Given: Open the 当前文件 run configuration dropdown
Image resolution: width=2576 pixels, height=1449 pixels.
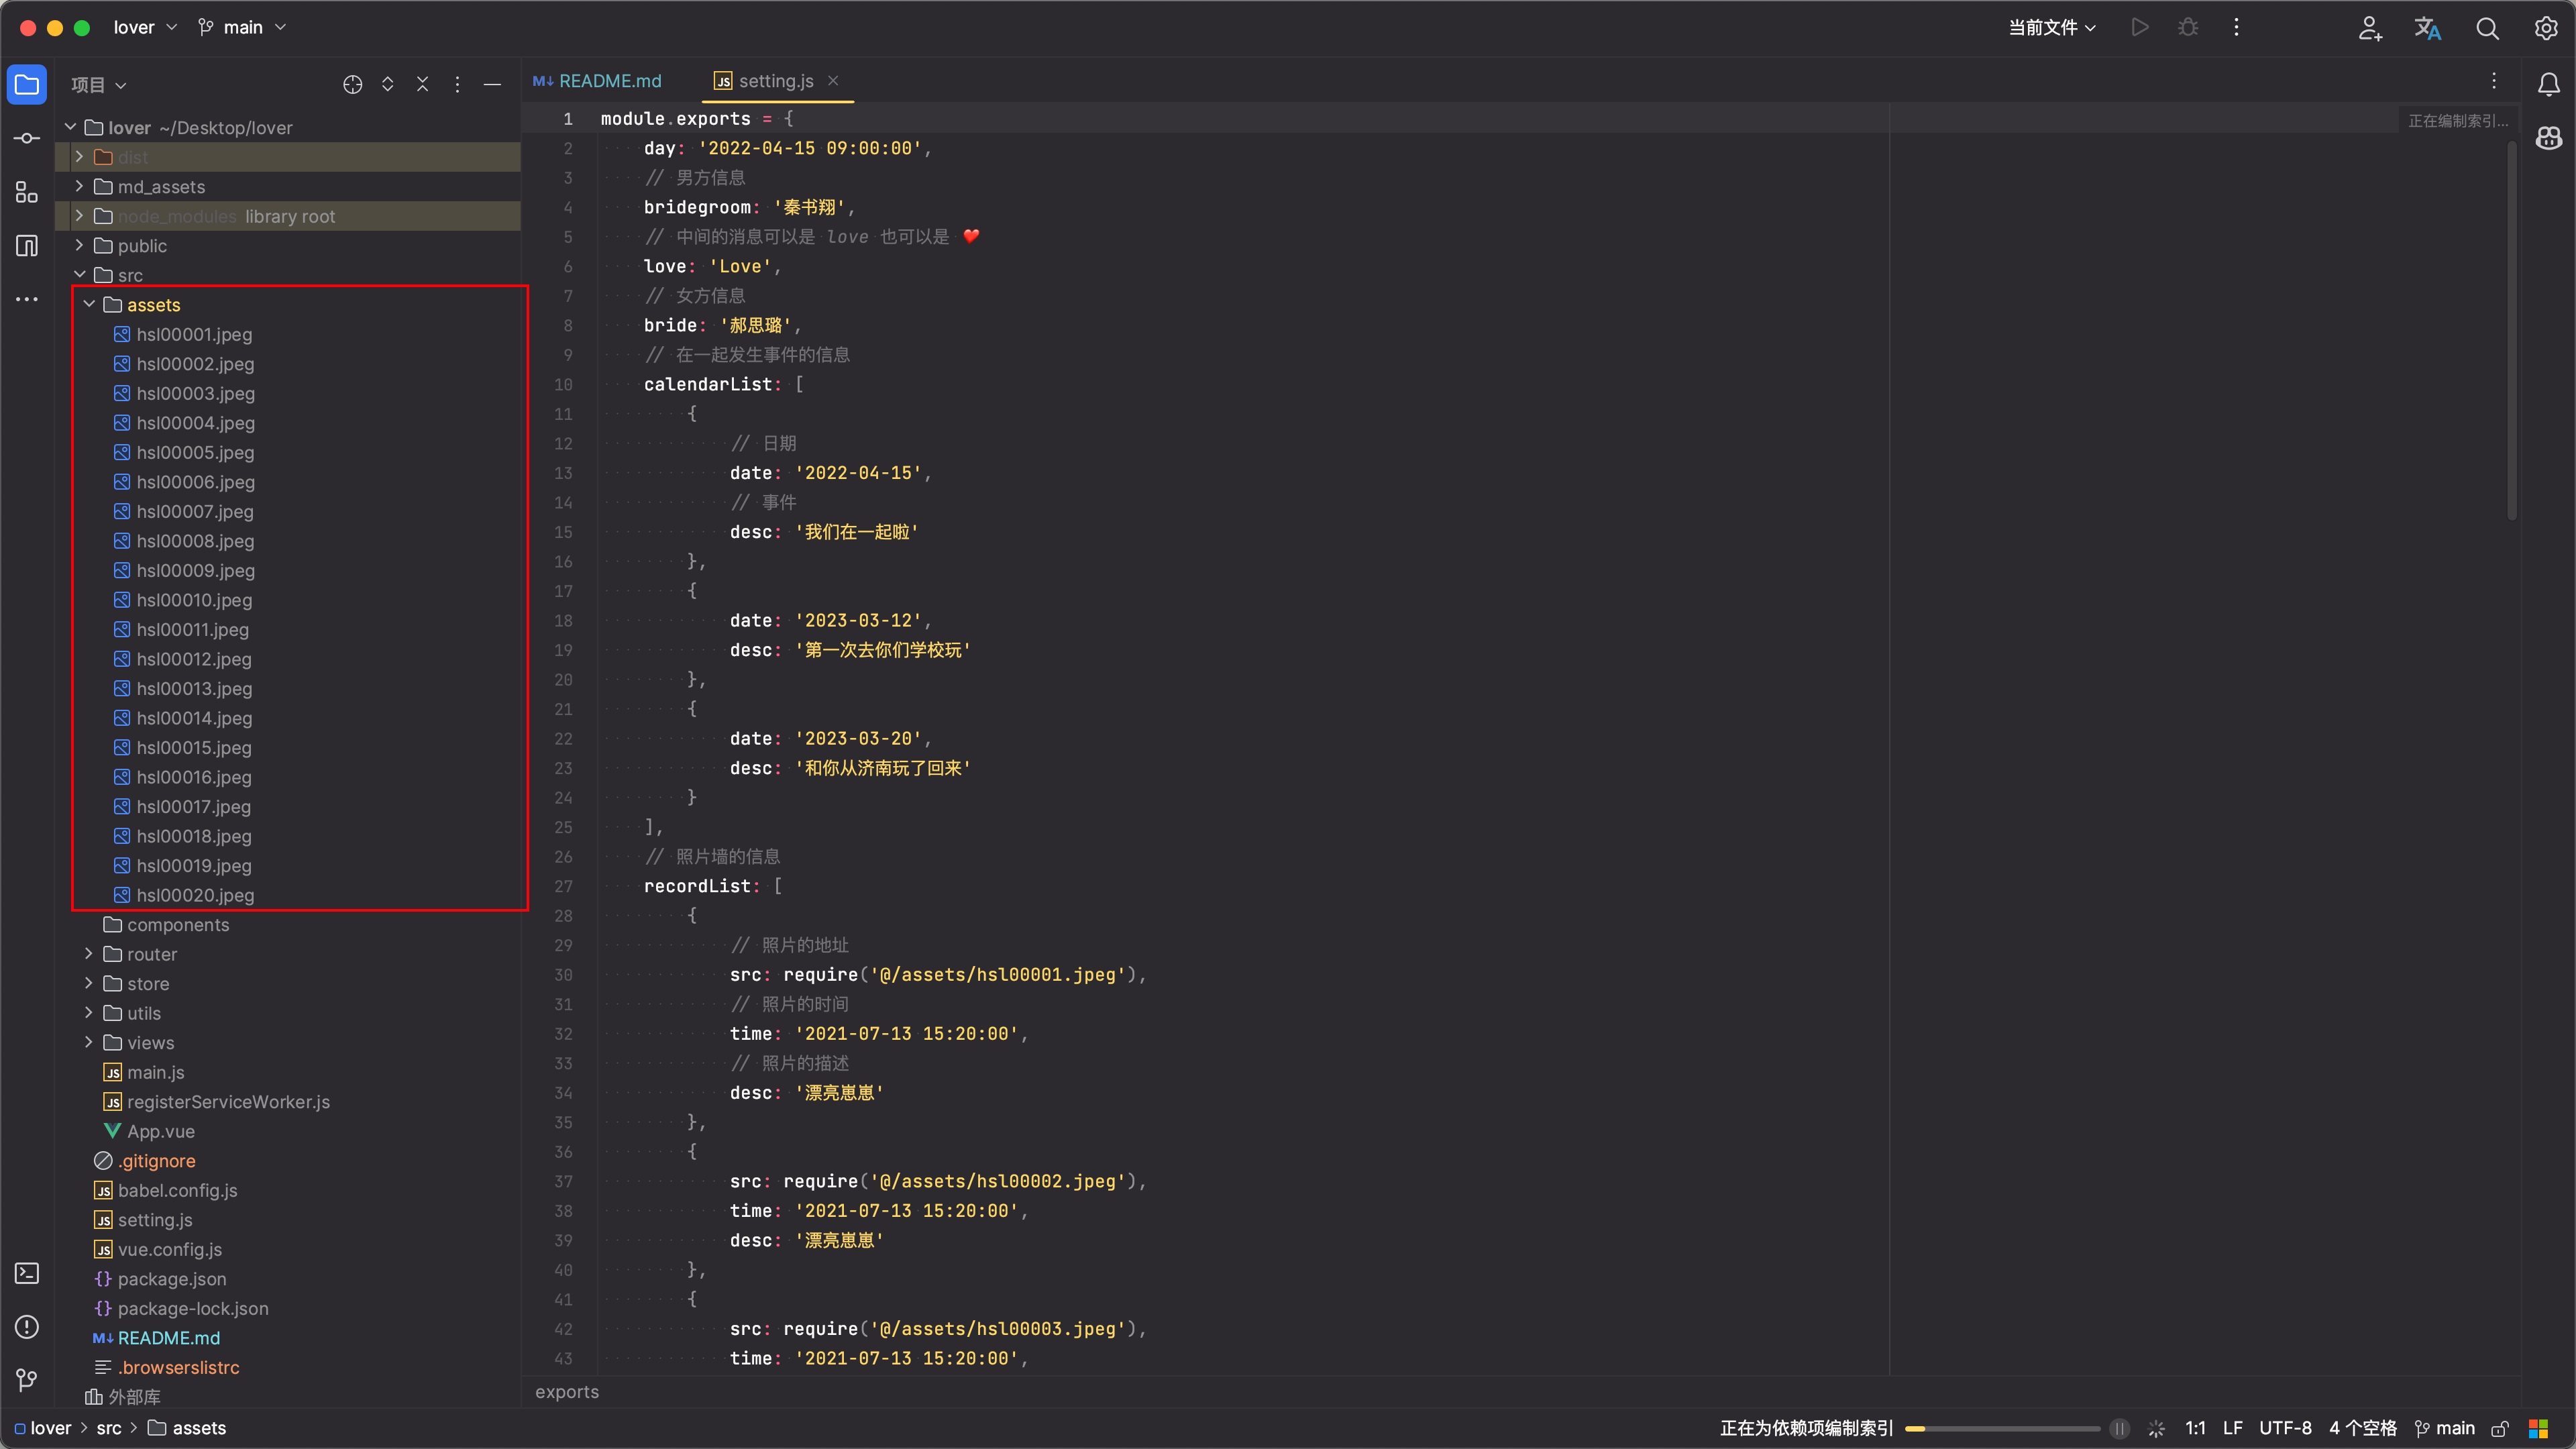Looking at the screenshot, I should click(2052, 27).
